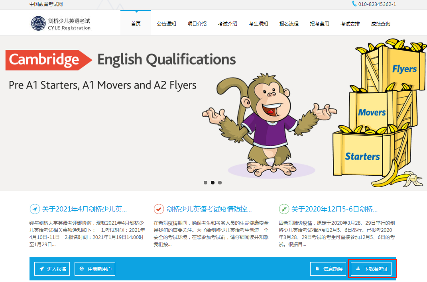
Task: Download admission ticket via 下载准考证
Action: [371, 269]
